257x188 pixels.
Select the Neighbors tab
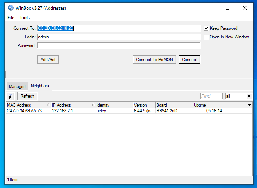click(40, 86)
